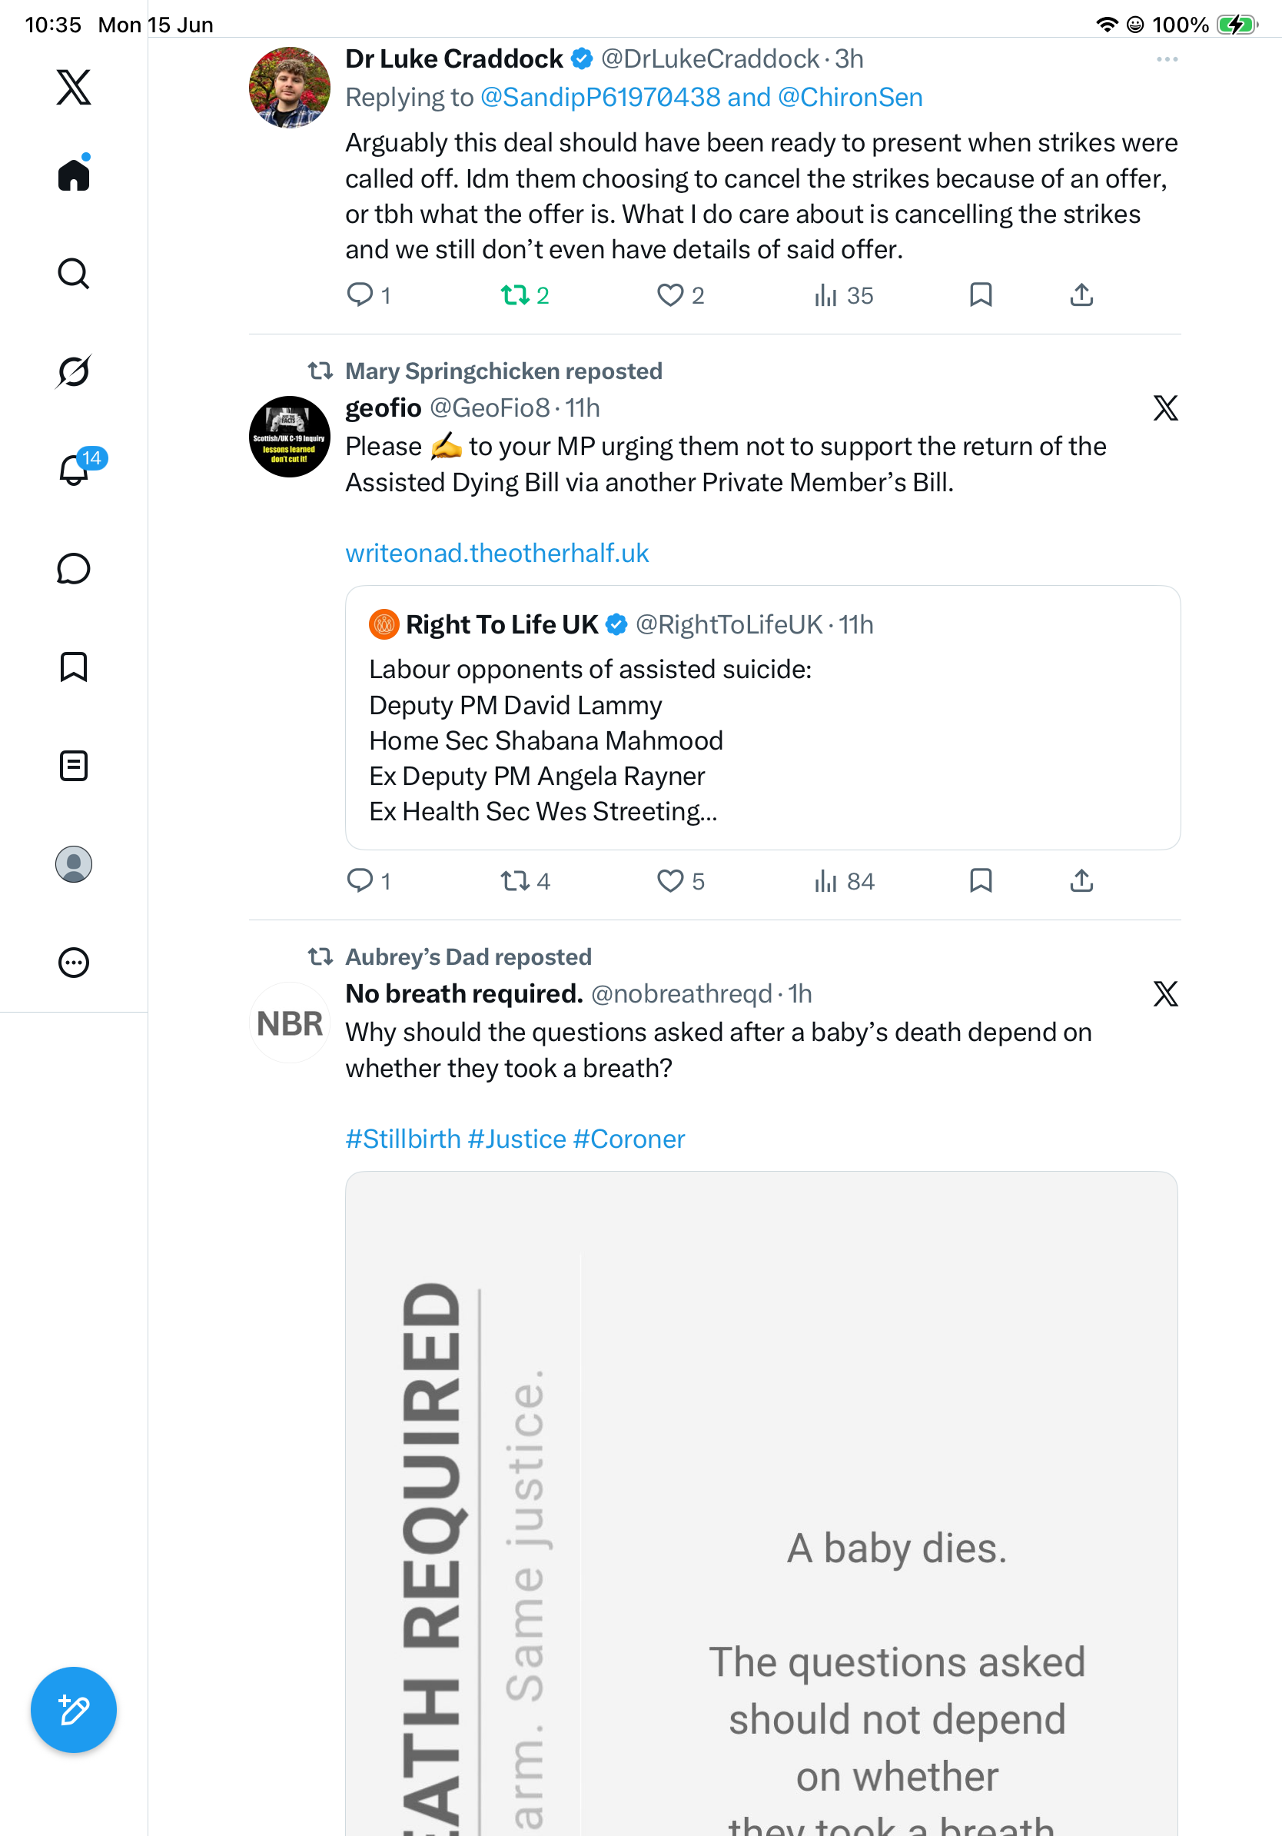Open the Home feed icon
Viewport: 1282px width, 1836px height.
pyautogui.click(x=74, y=175)
